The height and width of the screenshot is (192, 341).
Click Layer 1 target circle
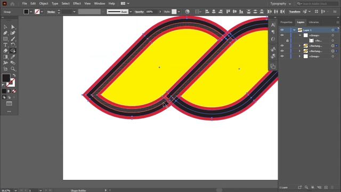(332, 30)
